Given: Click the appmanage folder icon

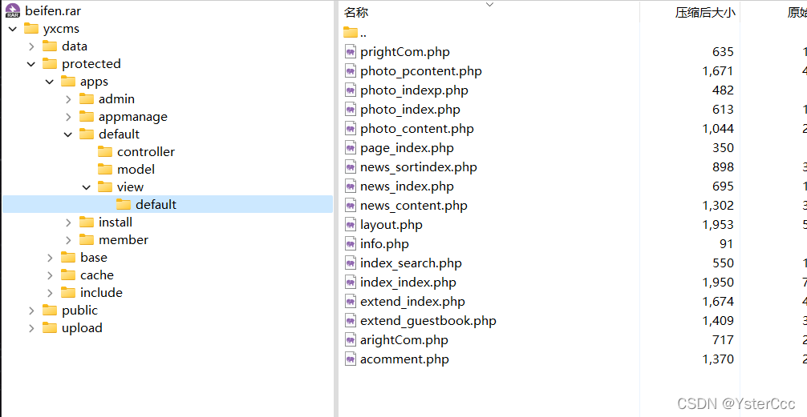Looking at the screenshot, I should [x=87, y=117].
